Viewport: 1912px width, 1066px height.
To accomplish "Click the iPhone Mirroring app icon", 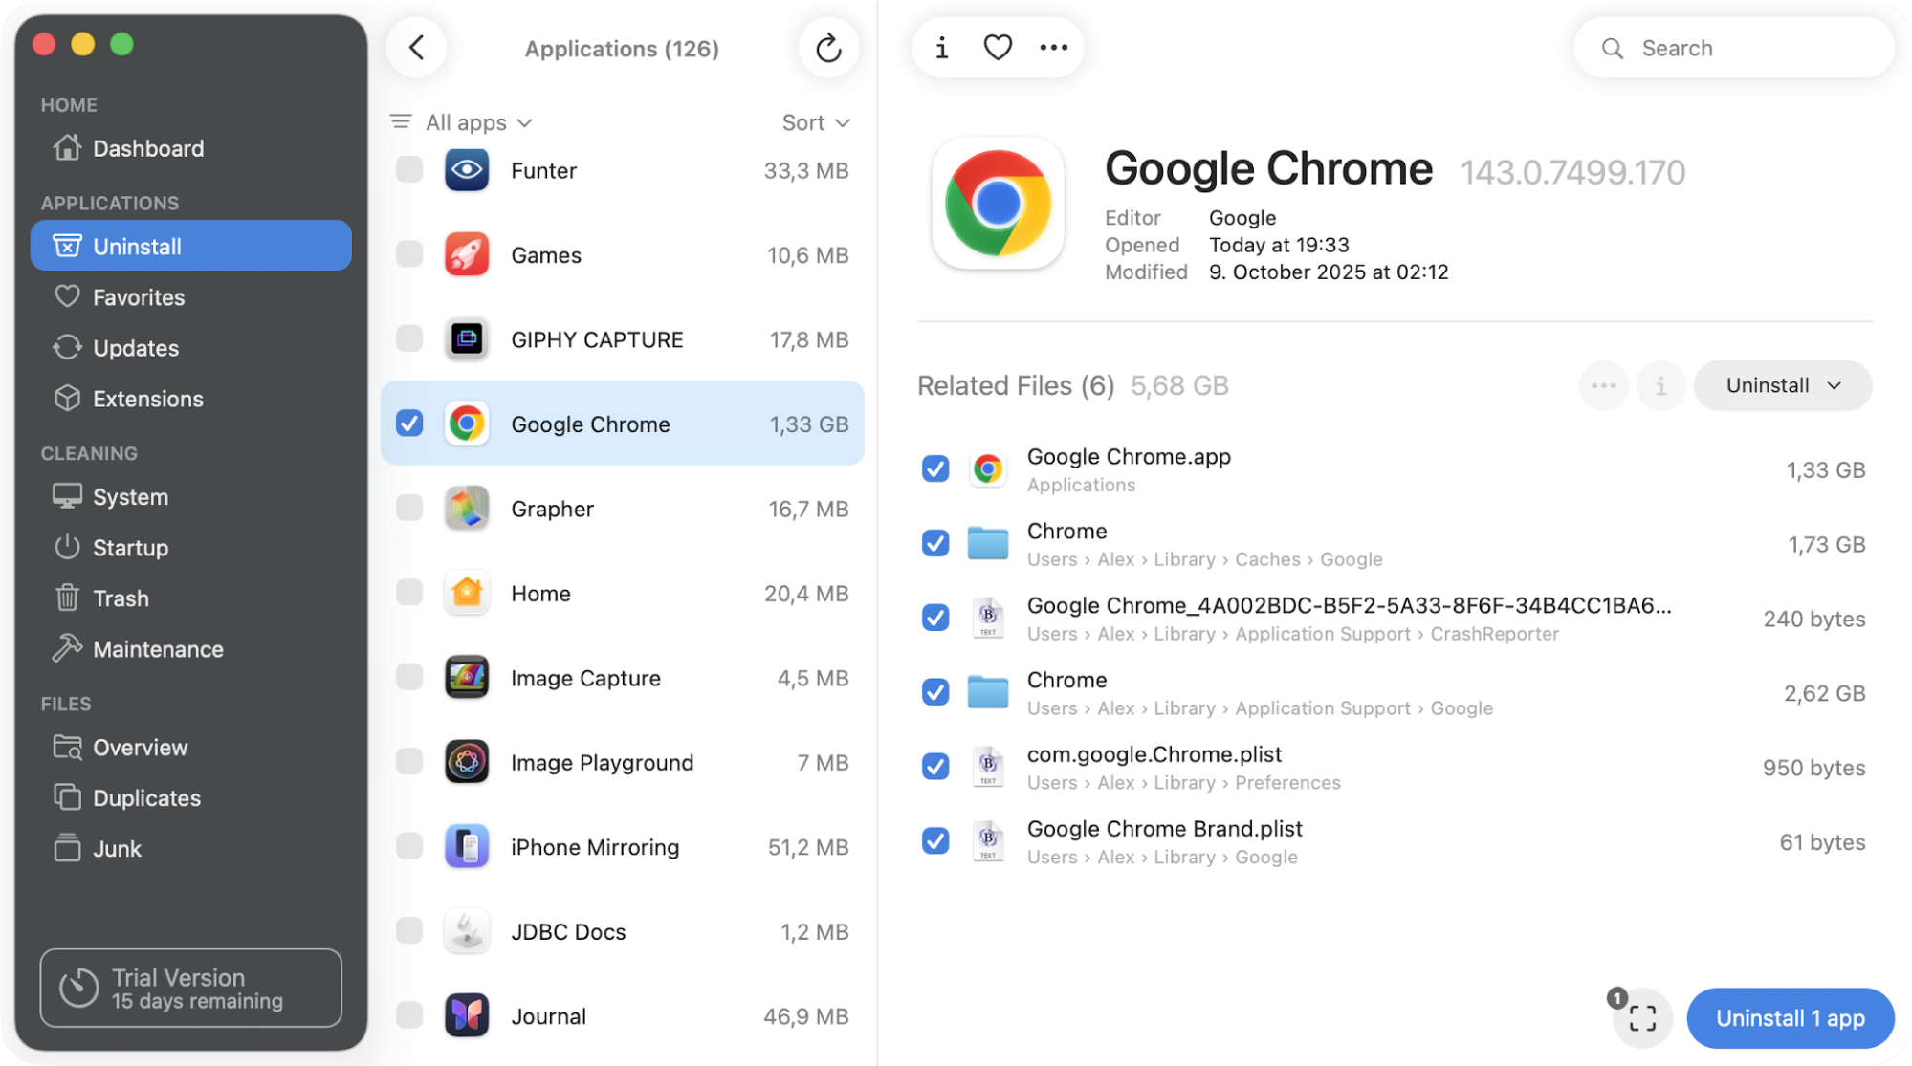I will coord(467,847).
